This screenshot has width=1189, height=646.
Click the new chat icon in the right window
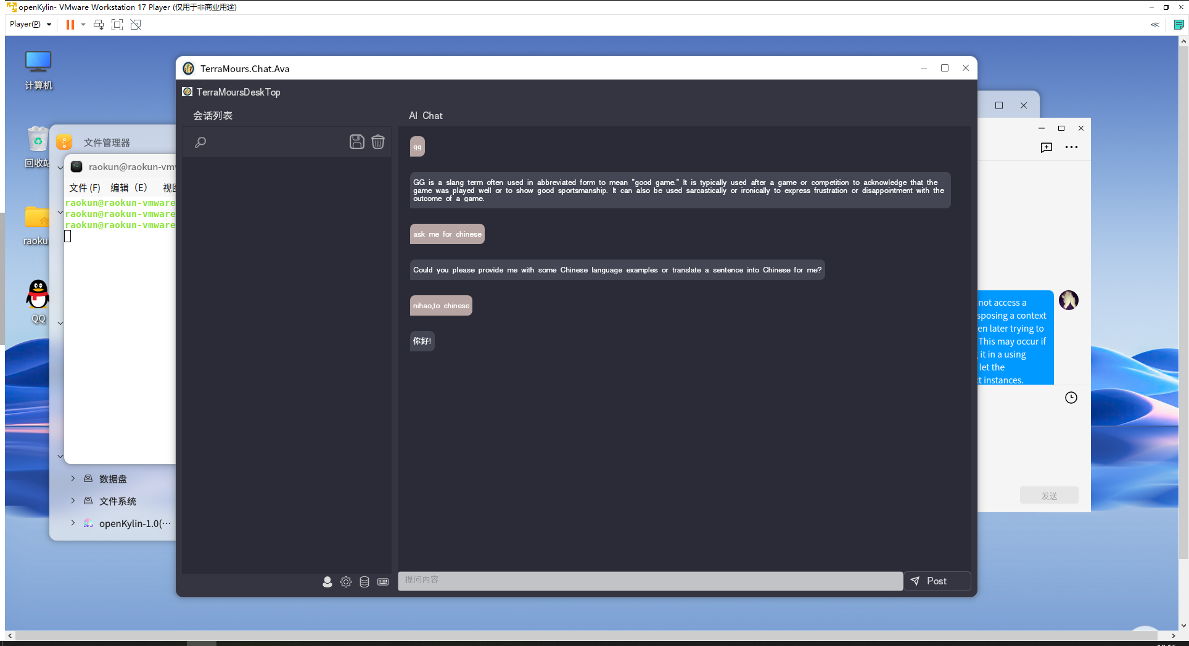pyautogui.click(x=1047, y=147)
